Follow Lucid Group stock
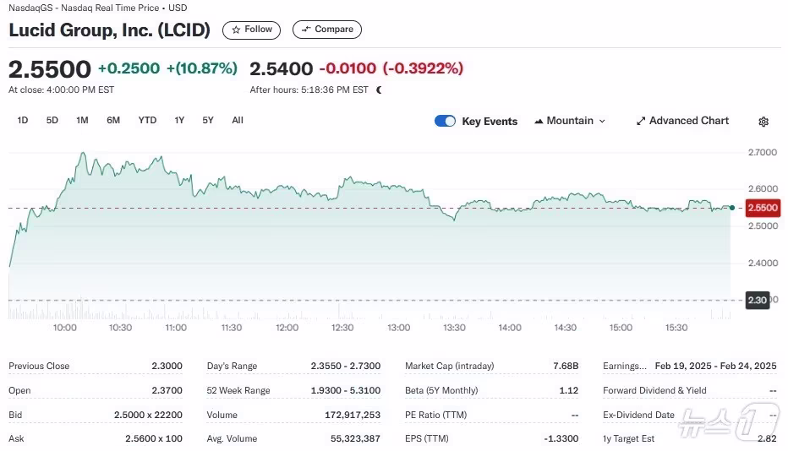The image size is (788, 451). coord(251,30)
